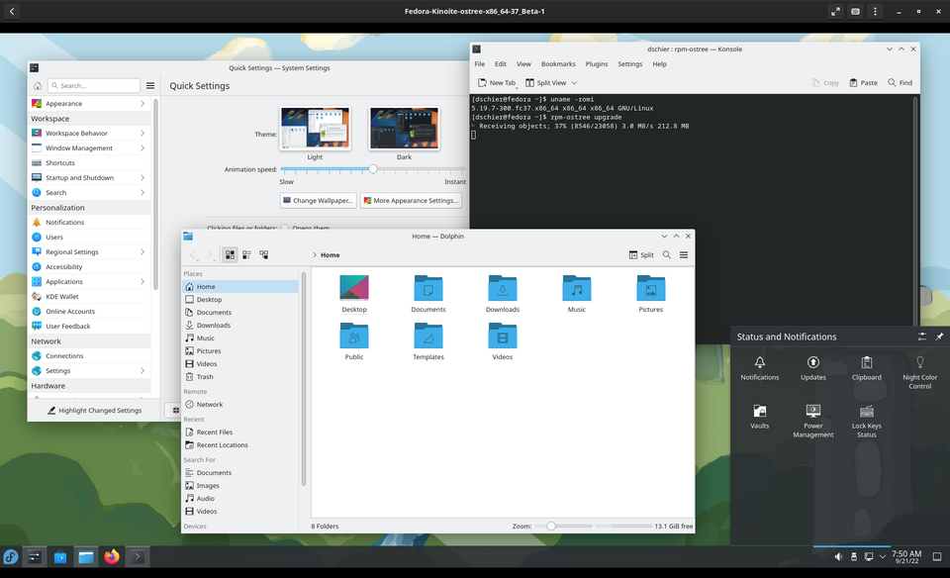Click the Change Wallpaper button
The width and height of the screenshot is (950, 578).
318,200
